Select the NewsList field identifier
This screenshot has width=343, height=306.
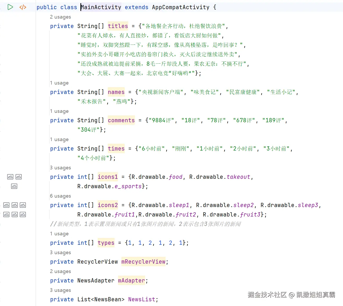[142, 299]
